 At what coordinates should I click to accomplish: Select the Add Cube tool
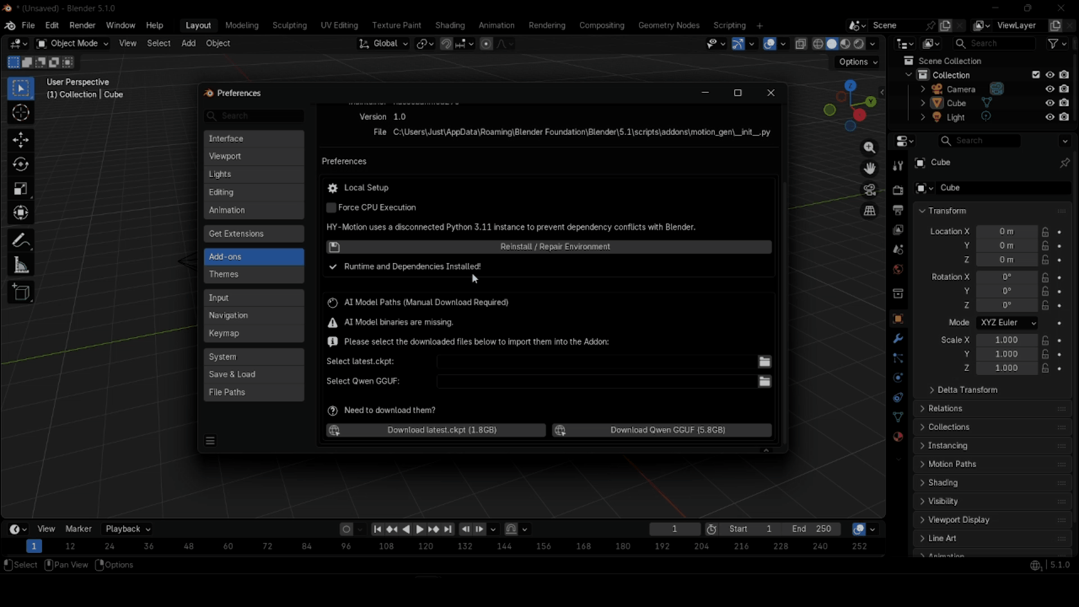21,292
